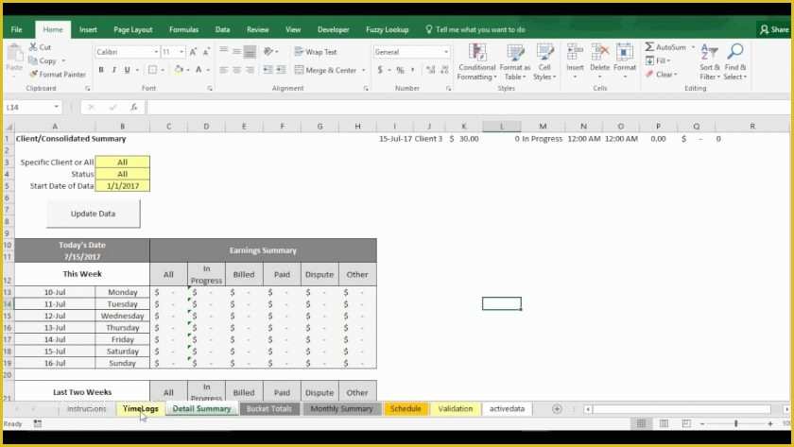Select the Start Date cell 1/1/2017

(x=123, y=186)
